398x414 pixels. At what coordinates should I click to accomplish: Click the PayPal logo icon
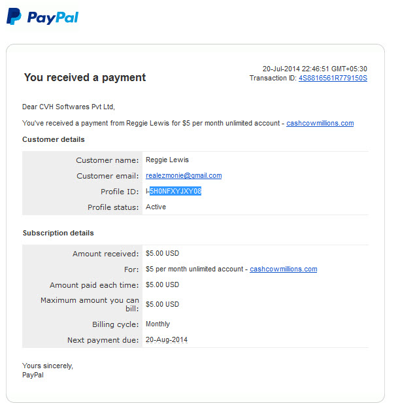click(14, 16)
